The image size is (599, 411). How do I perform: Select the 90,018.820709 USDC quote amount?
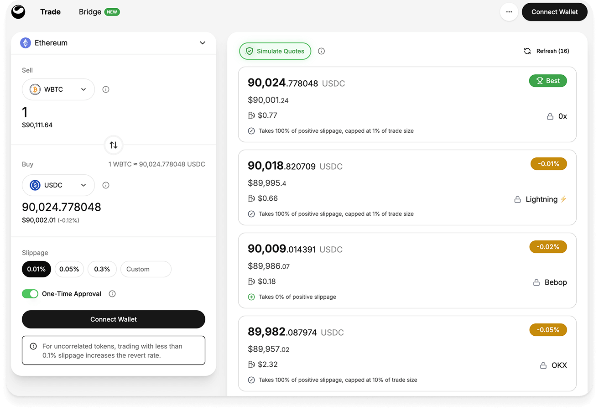point(295,166)
